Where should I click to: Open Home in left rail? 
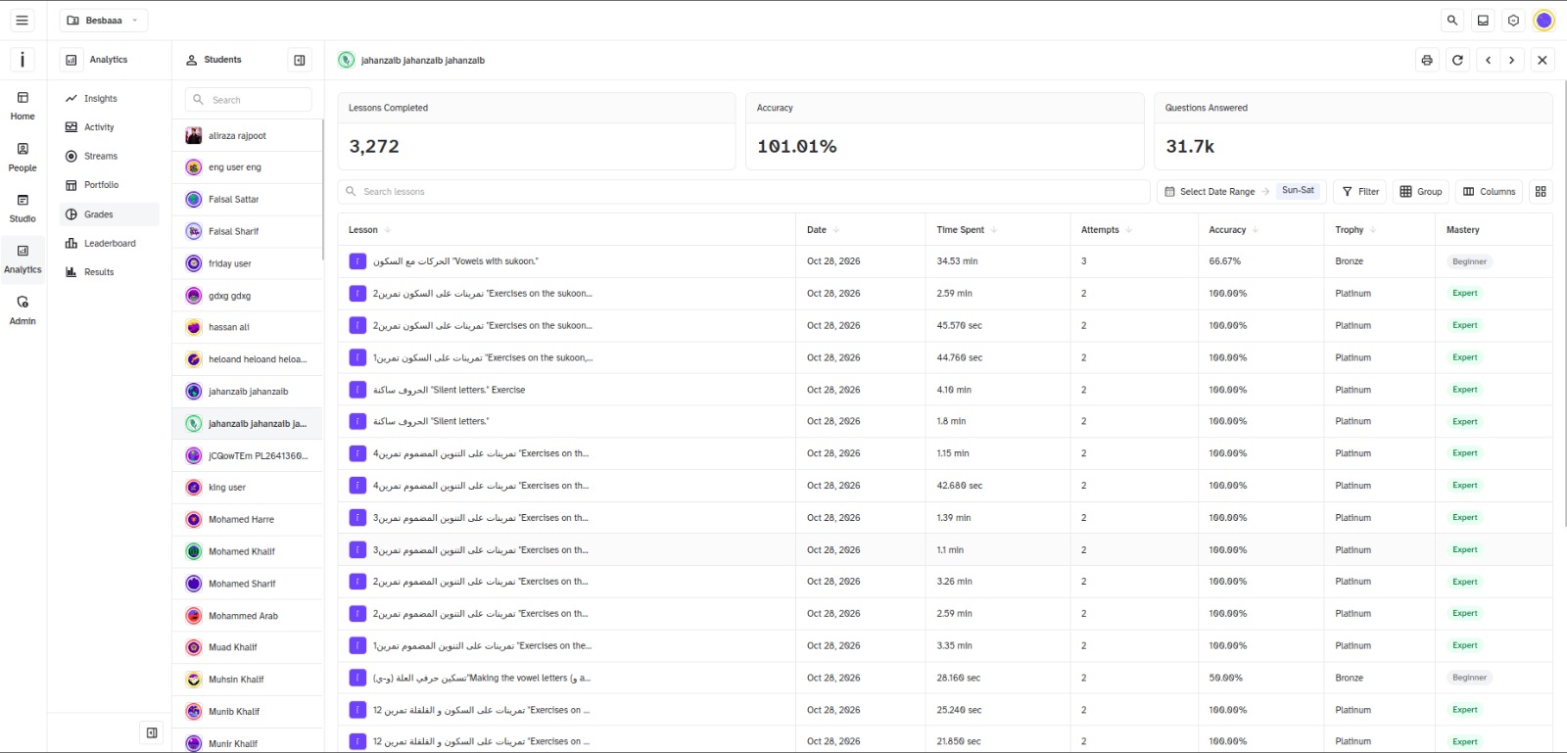point(23,106)
